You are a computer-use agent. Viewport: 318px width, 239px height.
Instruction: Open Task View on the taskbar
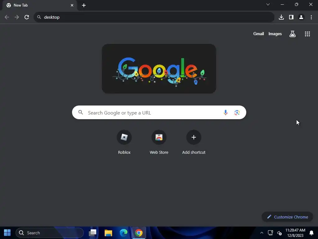[93, 233]
